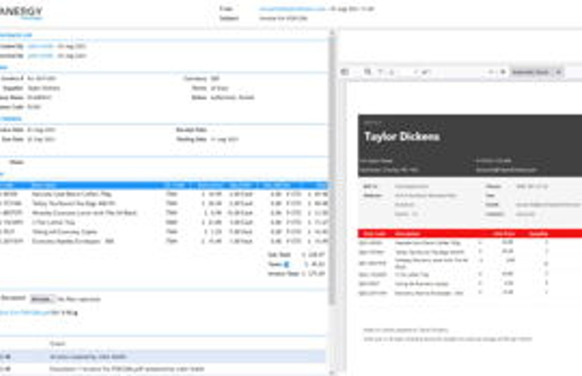The height and width of the screenshot is (376, 582).
Task: Click the Modified By user link
Action: (x=40, y=56)
